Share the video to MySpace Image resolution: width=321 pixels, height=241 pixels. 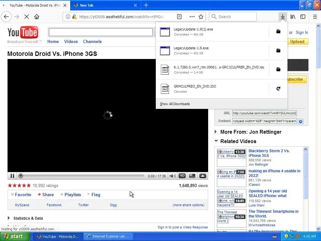22,205
